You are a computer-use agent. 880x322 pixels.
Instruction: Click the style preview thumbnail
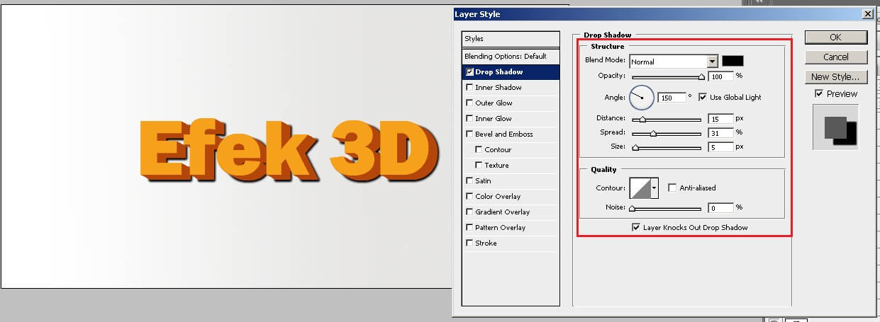[x=835, y=127]
